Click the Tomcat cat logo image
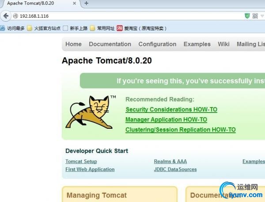 91,112
